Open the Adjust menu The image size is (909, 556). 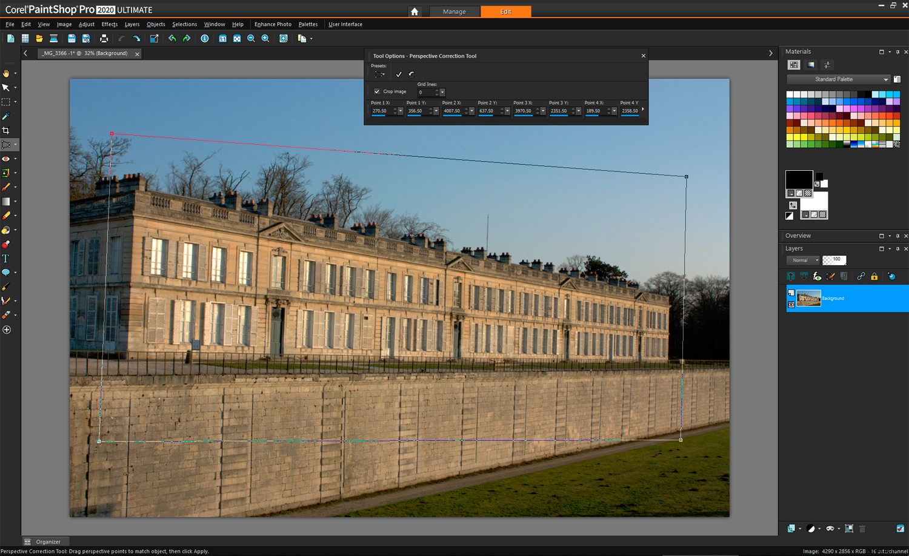(86, 24)
